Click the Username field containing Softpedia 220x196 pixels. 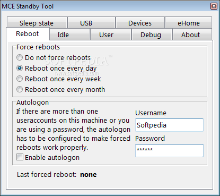pos(169,125)
